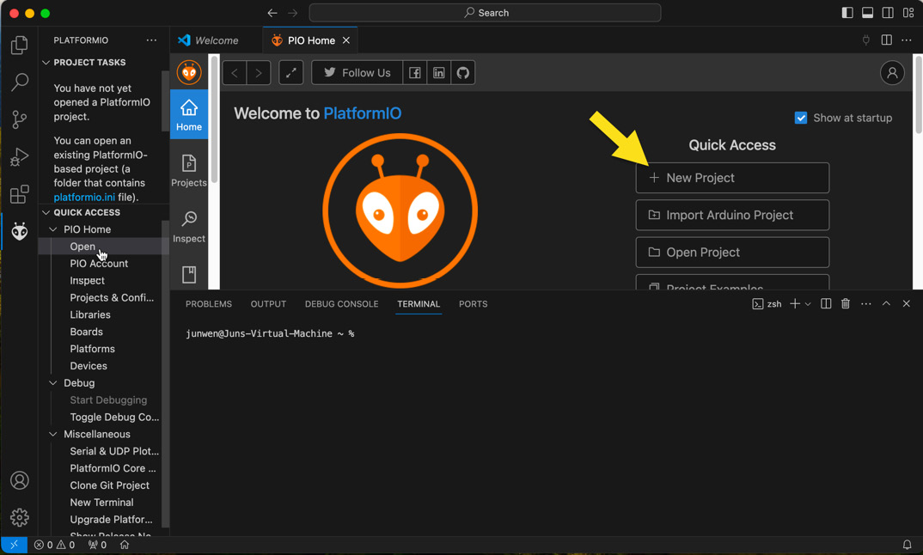Open notifications bell in status bar

pos(908,545)
